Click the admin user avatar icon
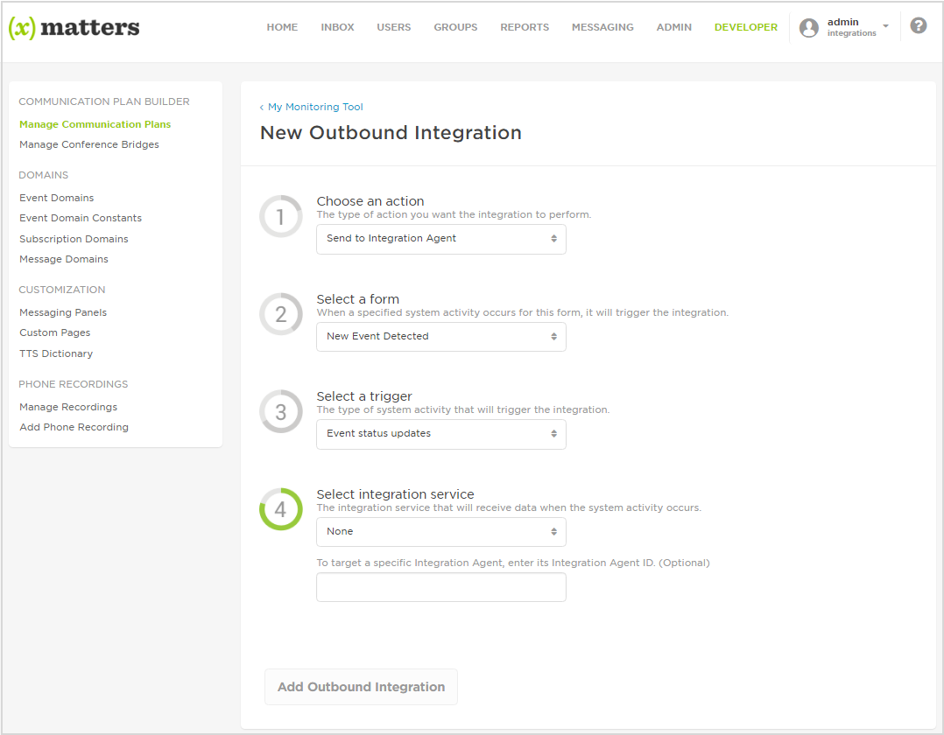944x735 pixels. tap(808, 28)
